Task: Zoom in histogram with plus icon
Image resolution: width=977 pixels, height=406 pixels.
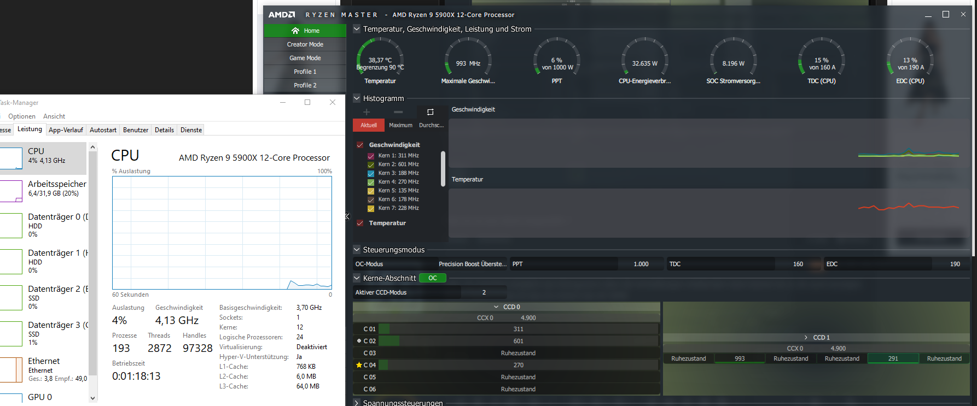Action: click(x=367, y=112)
